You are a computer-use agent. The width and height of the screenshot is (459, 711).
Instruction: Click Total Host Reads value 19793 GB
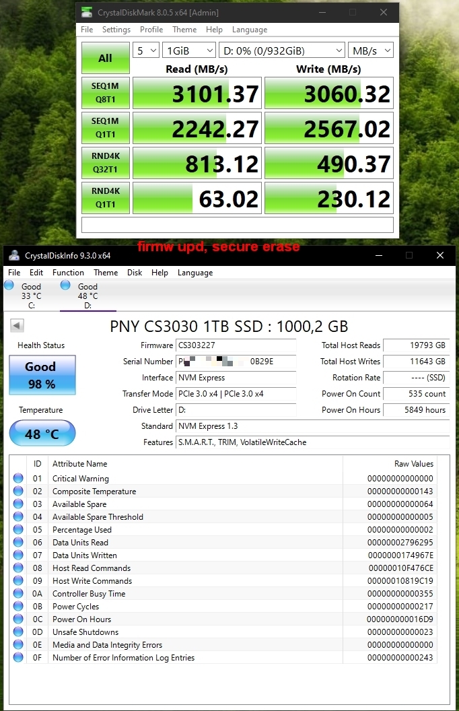pos(416,345)
